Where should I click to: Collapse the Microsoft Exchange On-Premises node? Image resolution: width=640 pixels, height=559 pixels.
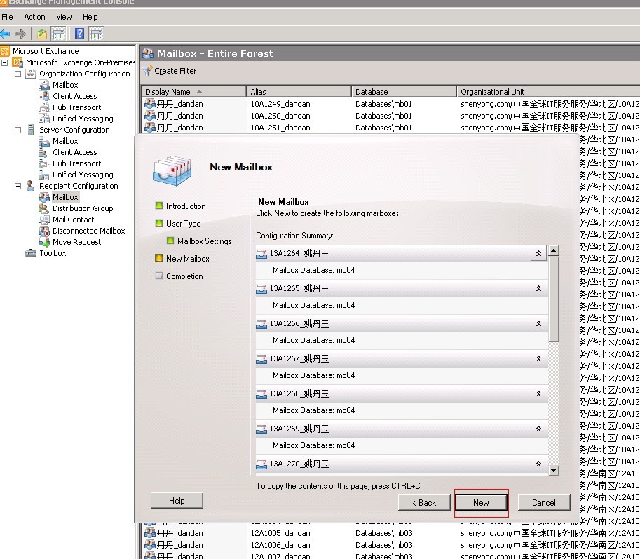point(4,62)
